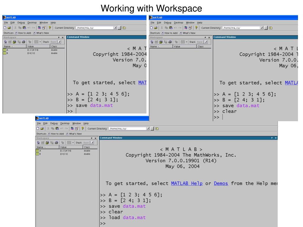Open Stack dropdown in bottom Workspace panel
Image resolution: width=303 pixels, height=227 pixels.
tap(92, 143)
